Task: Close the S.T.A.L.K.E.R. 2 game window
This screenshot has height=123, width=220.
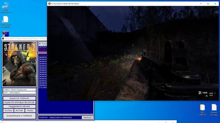Action: click(215, 4)
